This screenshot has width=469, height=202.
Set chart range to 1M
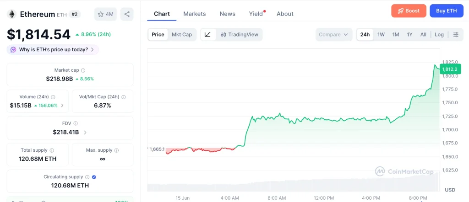(x=396, y=35)
